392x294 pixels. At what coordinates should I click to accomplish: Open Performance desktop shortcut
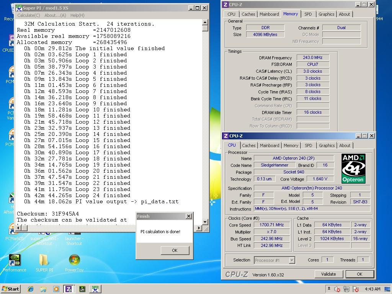click(15, 263)
